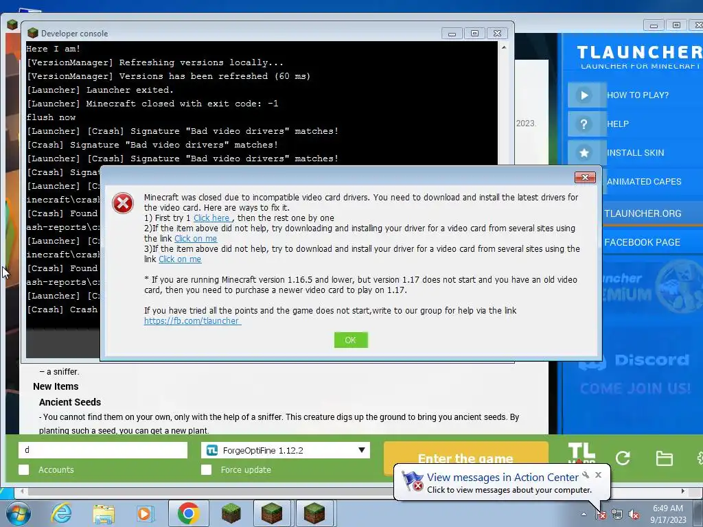This screenshot has width=703, height=527.
Task: Open the ForgeOptiFine 1.12.2 version dropdown
Action: point(286,450)
